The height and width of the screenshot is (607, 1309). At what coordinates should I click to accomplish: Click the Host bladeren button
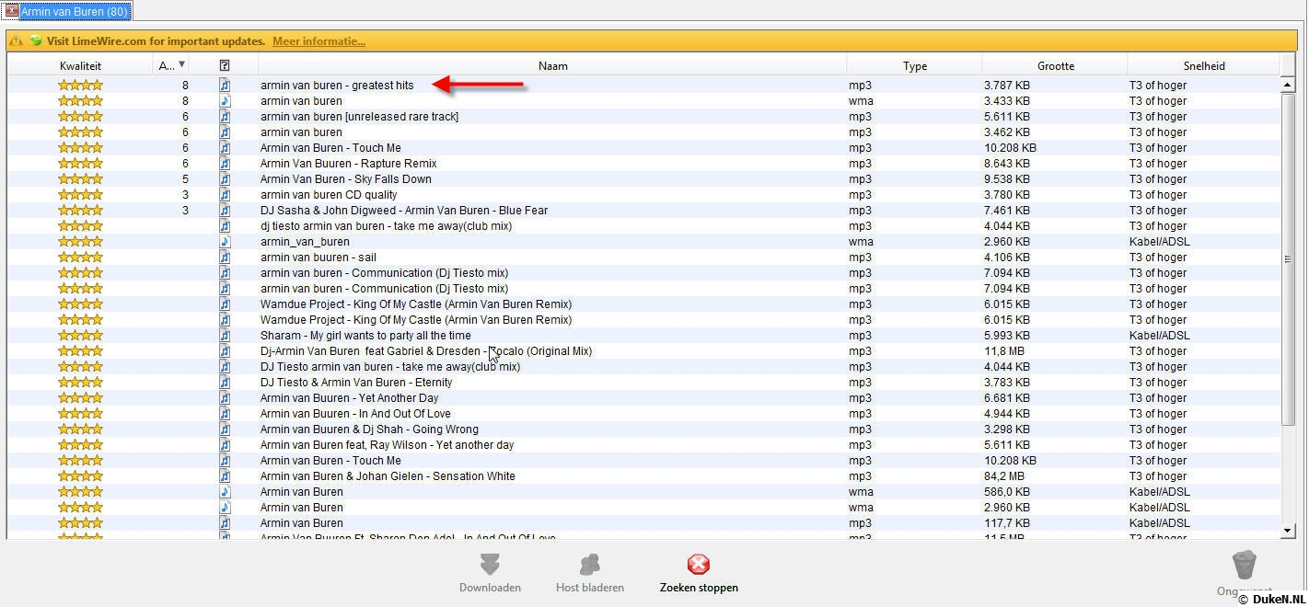point(590,574)
